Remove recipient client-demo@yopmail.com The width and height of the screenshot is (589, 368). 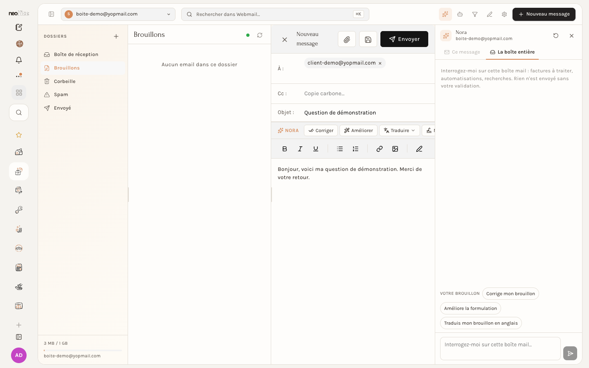coord(380,63)
